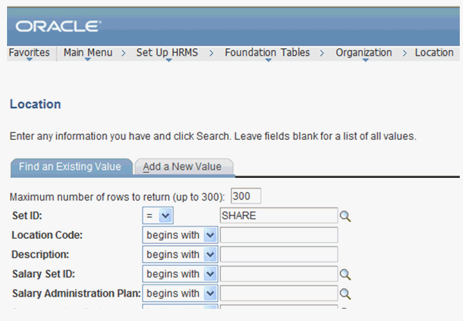Click the Oracle logo
This screenshot has height=321, width=463.
click(x=58, y=26)
